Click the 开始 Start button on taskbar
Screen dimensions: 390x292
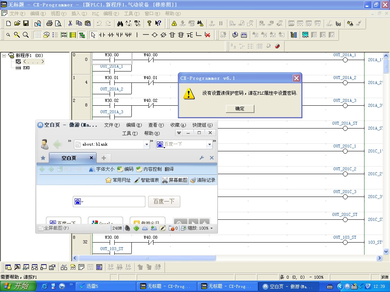point(17,286)
